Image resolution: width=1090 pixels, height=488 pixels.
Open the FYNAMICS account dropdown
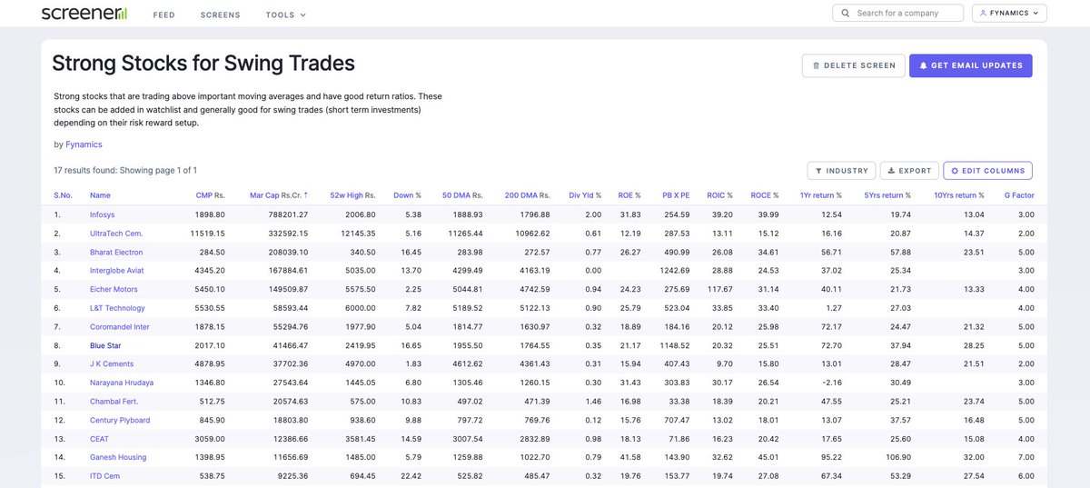click(1009, 13)
